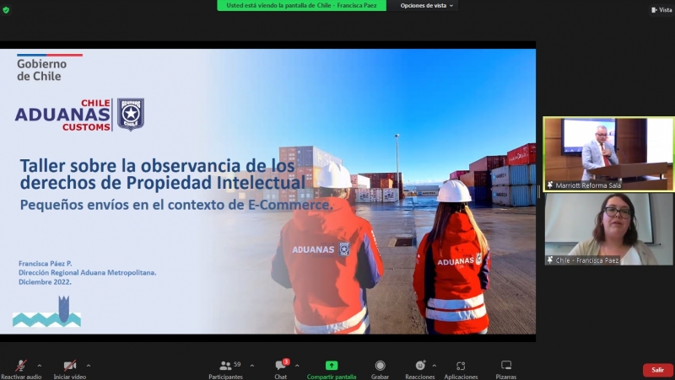Expand video options arrow next to camera
The width and height of the screenshot is (675, 380).
[89, 366]
